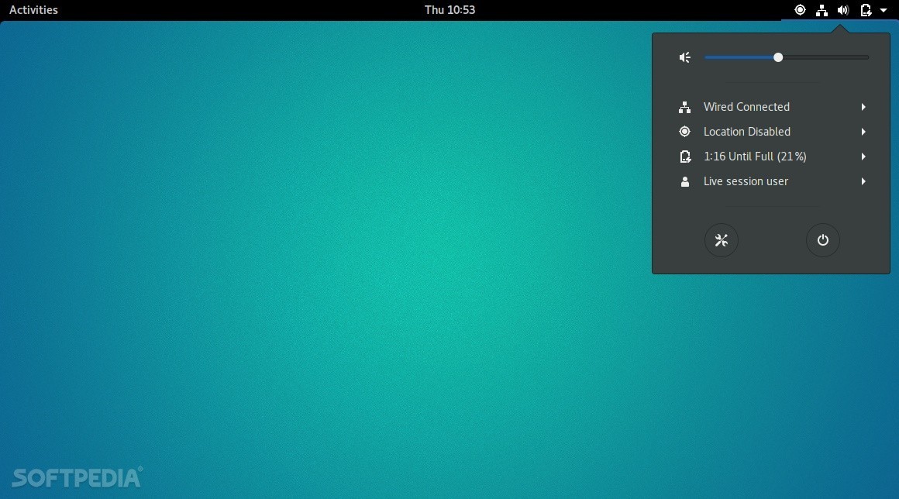Click the network icon next to Wired Connected
Viewport: 899px width, 499px height.
[x=684, y=107]
